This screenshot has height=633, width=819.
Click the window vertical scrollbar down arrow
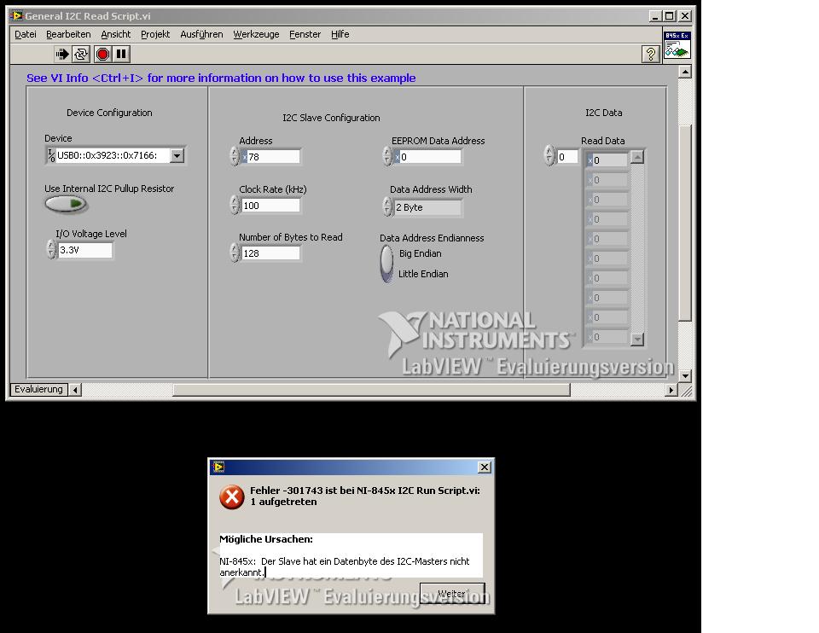click(685, 375)
